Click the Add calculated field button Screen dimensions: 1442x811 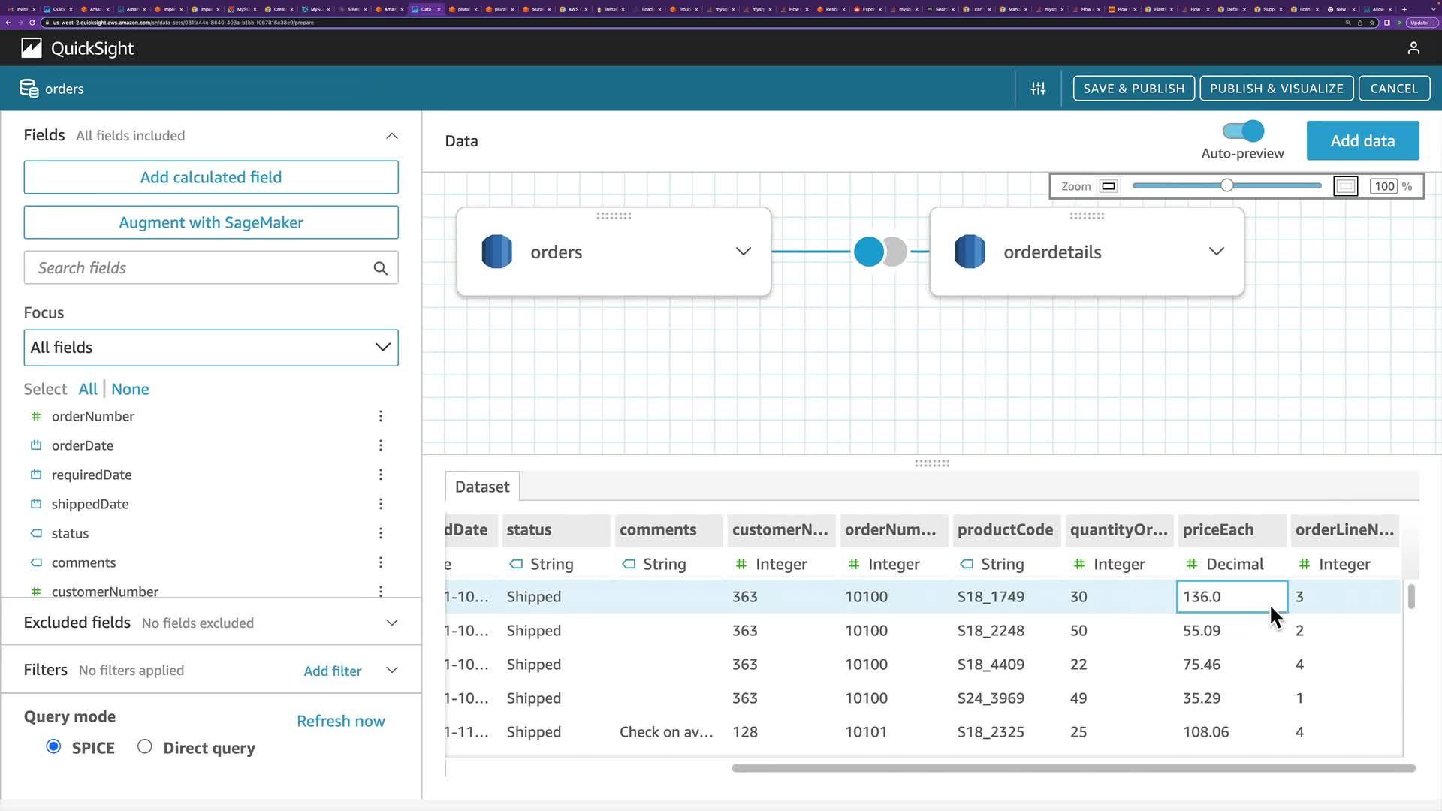211,177
